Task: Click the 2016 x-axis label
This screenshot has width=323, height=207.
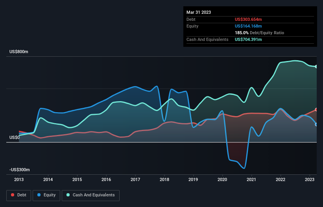Action: 106,179
